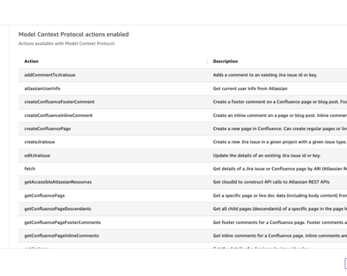The width and height of the screenshot is (347, 276).
Task: Click the "Model Context Protocol actions enabled" heading
Action: tap(73, 35)
